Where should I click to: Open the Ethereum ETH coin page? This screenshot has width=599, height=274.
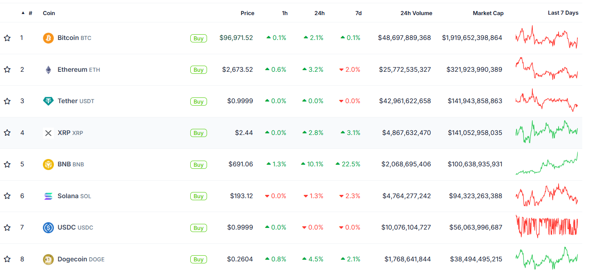pyautogui.click(x=79, y=70)
